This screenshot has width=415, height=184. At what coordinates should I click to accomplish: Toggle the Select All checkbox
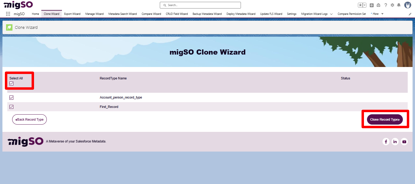[12, 83]
